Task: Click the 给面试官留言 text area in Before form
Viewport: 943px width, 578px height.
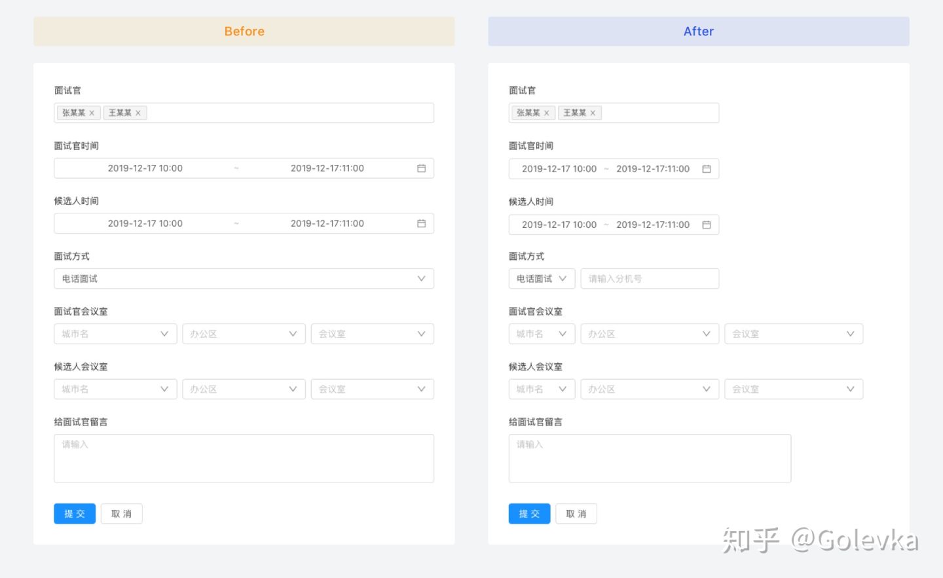Action: pos(244,458)
